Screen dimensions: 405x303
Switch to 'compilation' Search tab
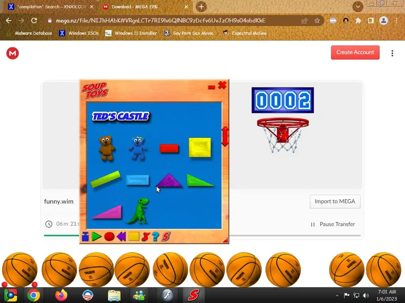click(51, 7)
